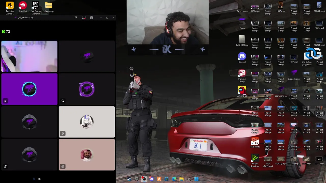Open the Windows Start menu
The height and width of the screenshot is (183, 326).
point(196,179)
